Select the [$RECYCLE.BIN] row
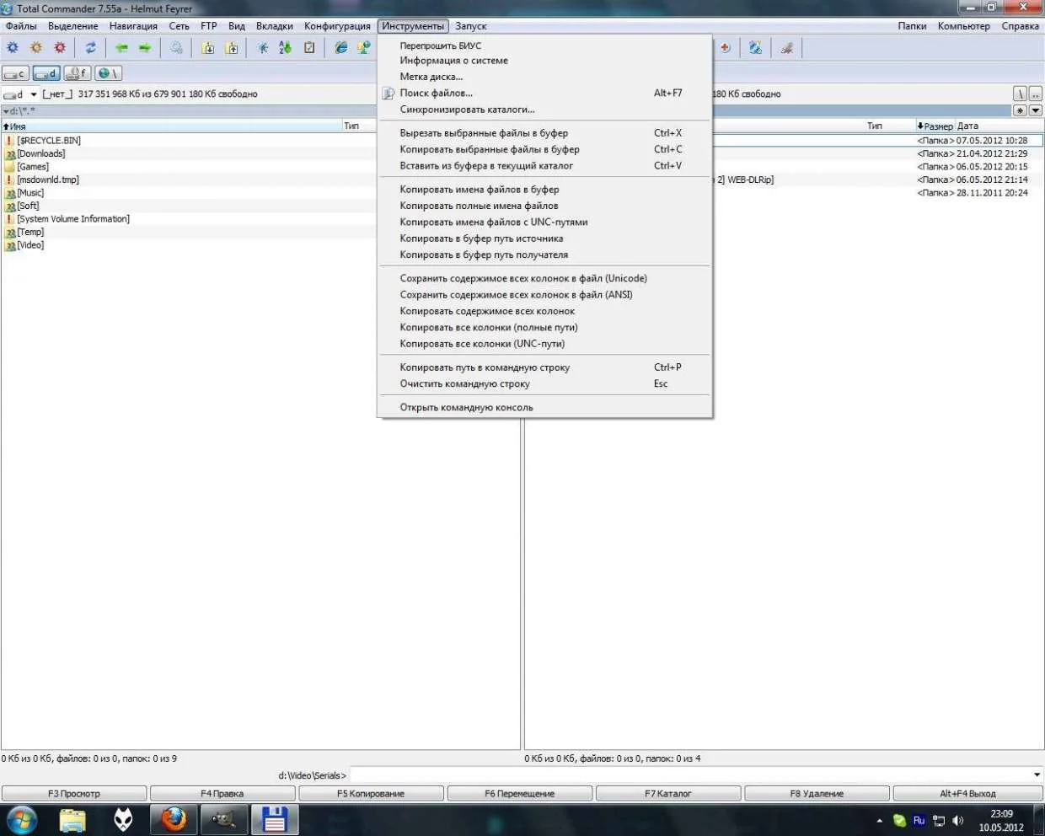Viewport: 1045px width, 836px height. (x=189, y=141)
